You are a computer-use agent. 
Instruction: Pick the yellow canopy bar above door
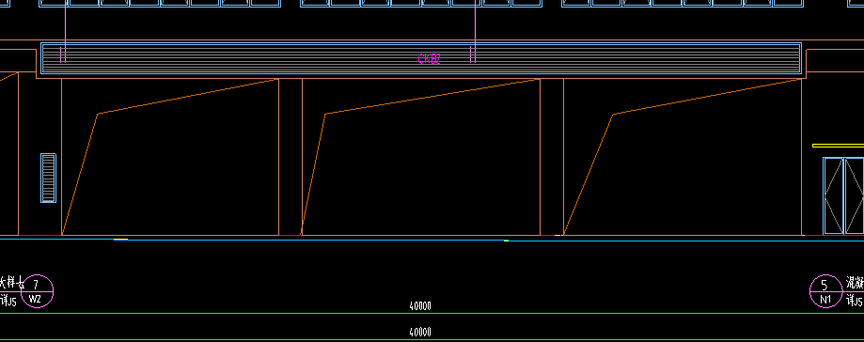pyautogui.click(x=838, y=146)
